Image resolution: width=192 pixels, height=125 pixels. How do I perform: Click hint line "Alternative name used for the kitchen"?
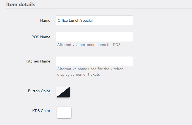tap(90, 69)
